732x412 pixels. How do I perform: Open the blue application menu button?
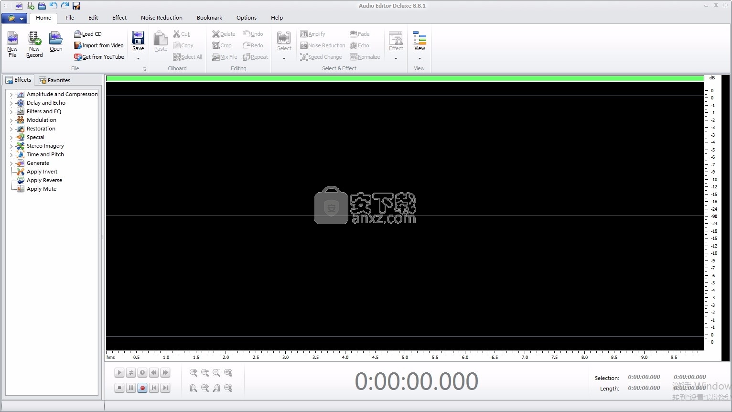tap(14, 18)
